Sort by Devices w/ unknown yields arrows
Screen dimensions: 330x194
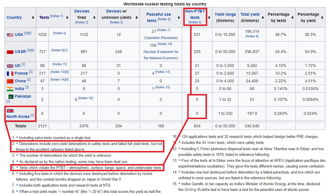[136, 18]
